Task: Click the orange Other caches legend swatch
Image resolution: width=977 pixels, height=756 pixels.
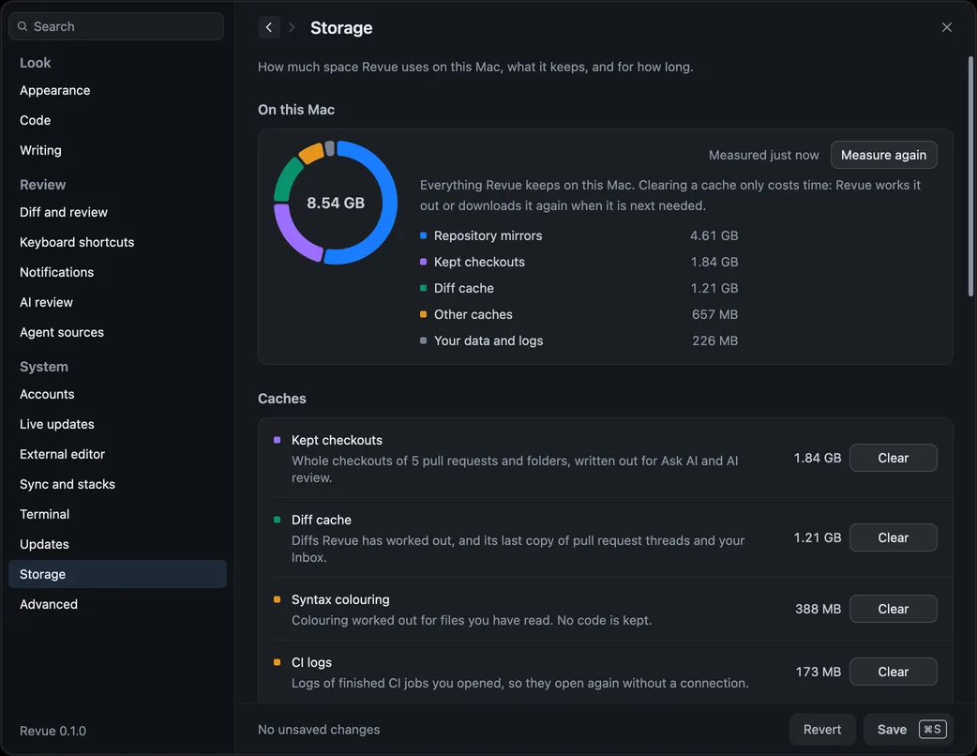Action: tap(423, 314)
